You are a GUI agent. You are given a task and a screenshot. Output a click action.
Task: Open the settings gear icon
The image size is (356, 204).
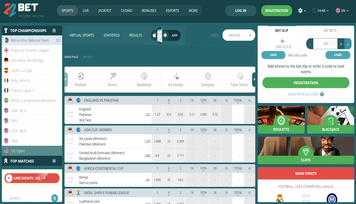tap(300, 10)
